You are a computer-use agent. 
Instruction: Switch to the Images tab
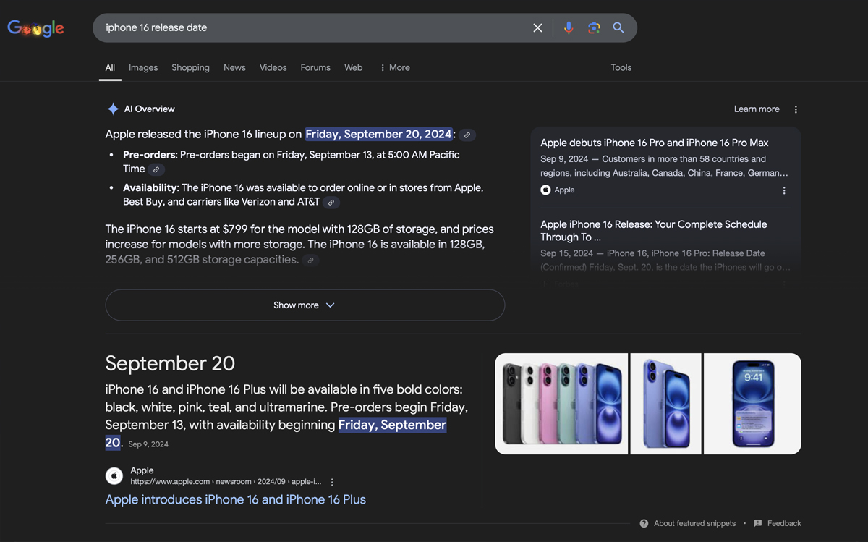tap(142, 67)
